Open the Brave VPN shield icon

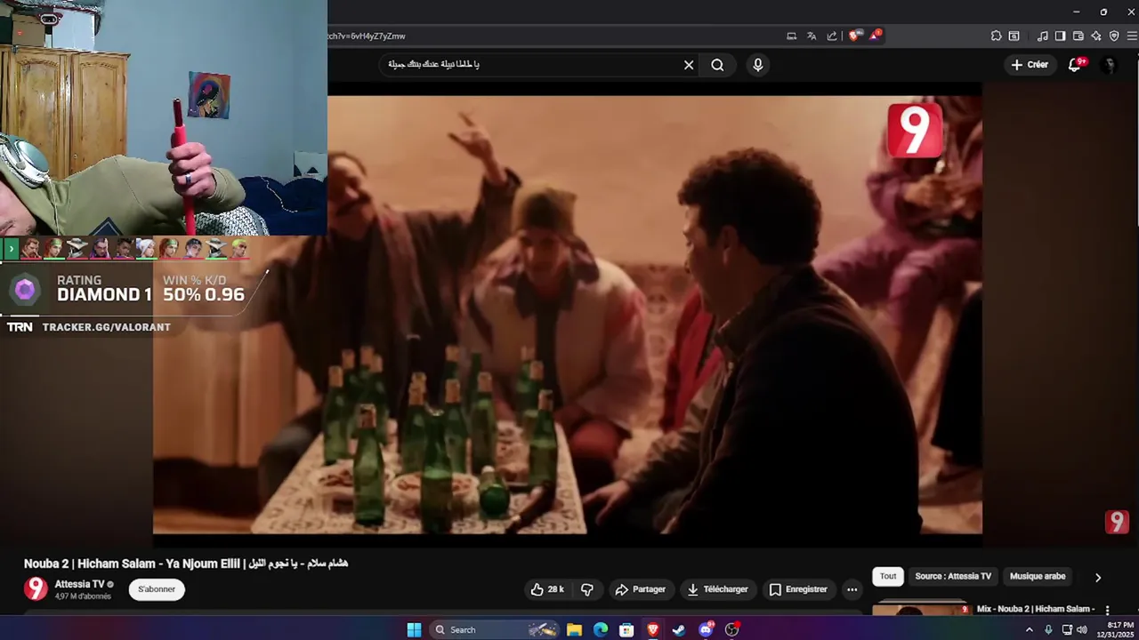1114,36
